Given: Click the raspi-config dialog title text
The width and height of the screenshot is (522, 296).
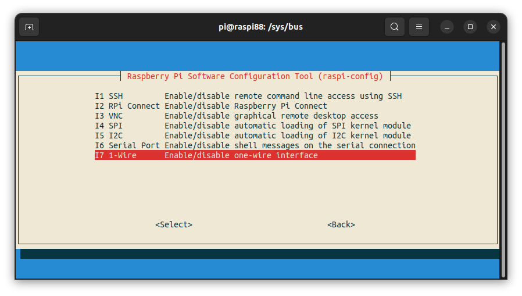Looking at the screenshot, I should 255,76.
